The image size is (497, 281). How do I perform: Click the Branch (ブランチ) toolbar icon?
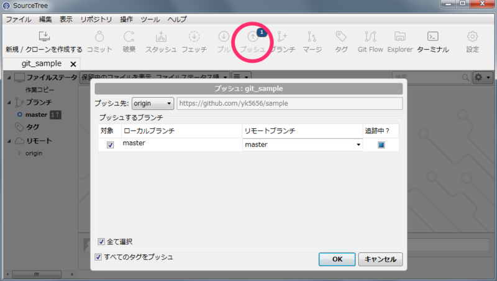click(282, 37)
